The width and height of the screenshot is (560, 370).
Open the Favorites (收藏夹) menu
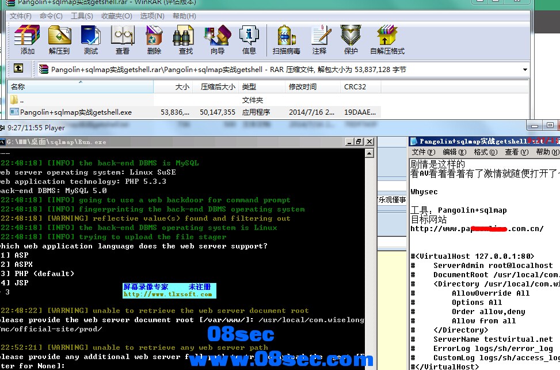tap(116, 16)
